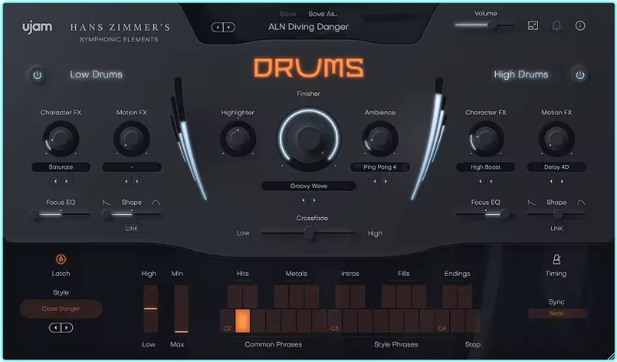Click the High Drums Motion FX knob
The image size is (617, 362).
(556, 138)
